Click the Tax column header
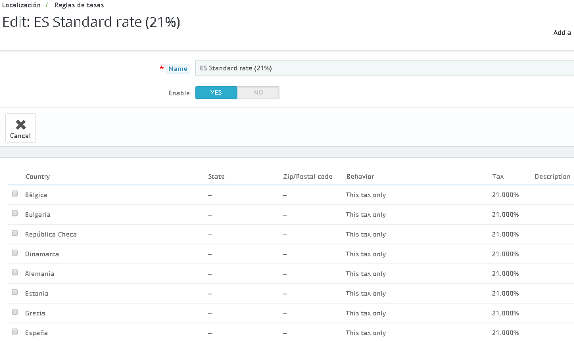The width and height of the screenshot is (574, 341). (x=498, y=177)
